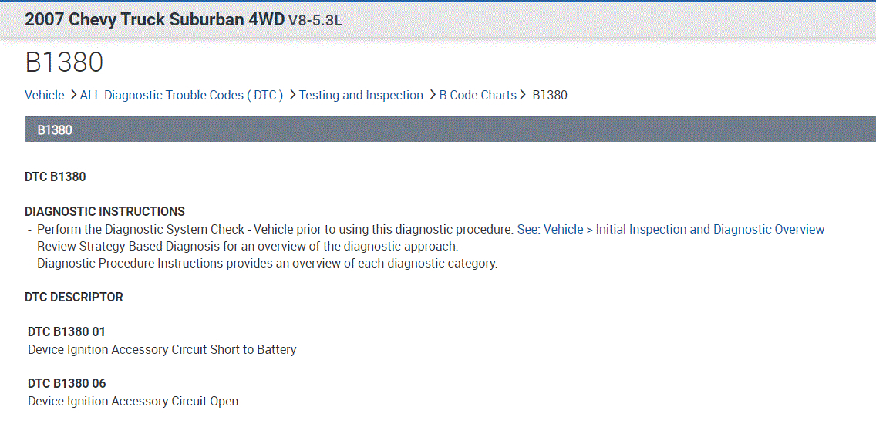Viewport: 876px width, 424px height.
Task: Open the B Code Charts breadcrumb
Action: point(477,96)
